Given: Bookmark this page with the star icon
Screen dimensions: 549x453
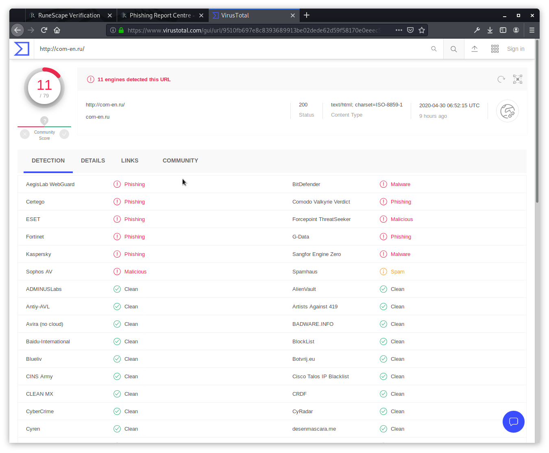Looking at the screenshot, I should (422, 30).
